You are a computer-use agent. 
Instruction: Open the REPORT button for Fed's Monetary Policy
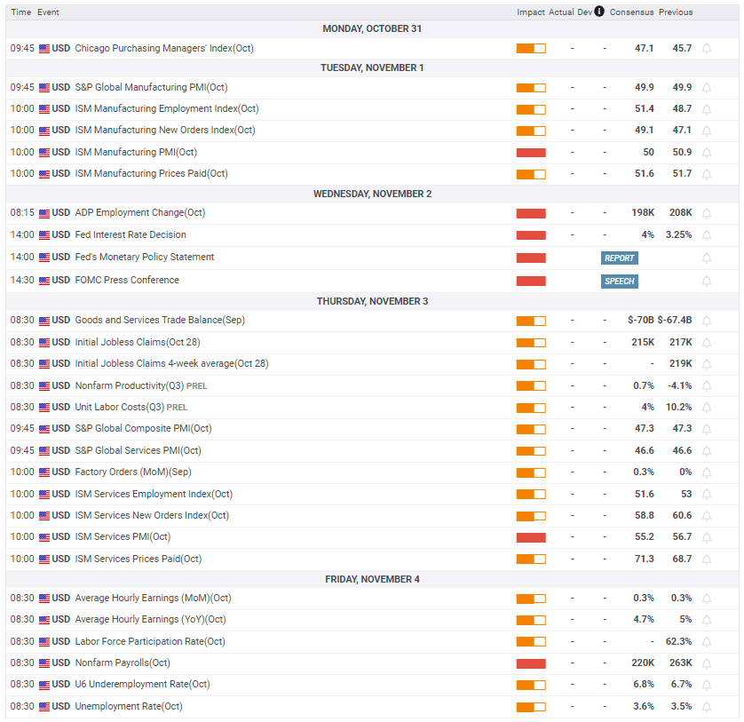click(x=619, y=258)
